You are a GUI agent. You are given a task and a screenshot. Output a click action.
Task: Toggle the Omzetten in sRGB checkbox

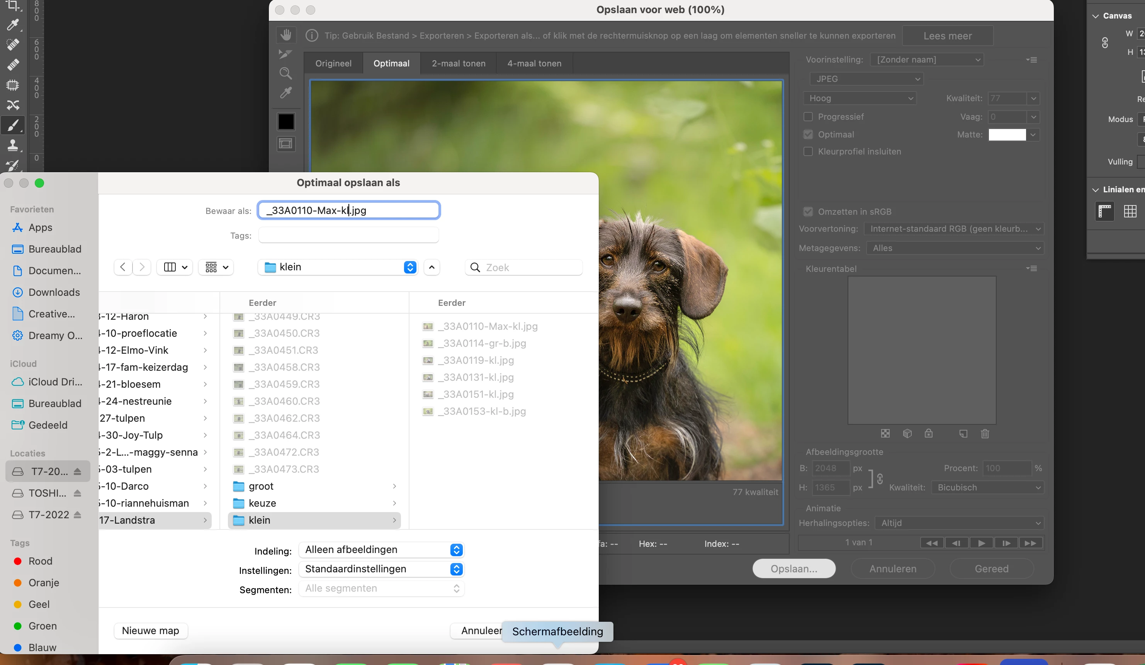coord(808,212)
